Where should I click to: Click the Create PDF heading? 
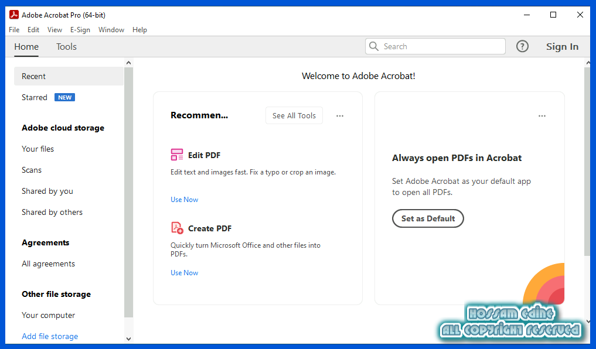(x=210, y=228)
